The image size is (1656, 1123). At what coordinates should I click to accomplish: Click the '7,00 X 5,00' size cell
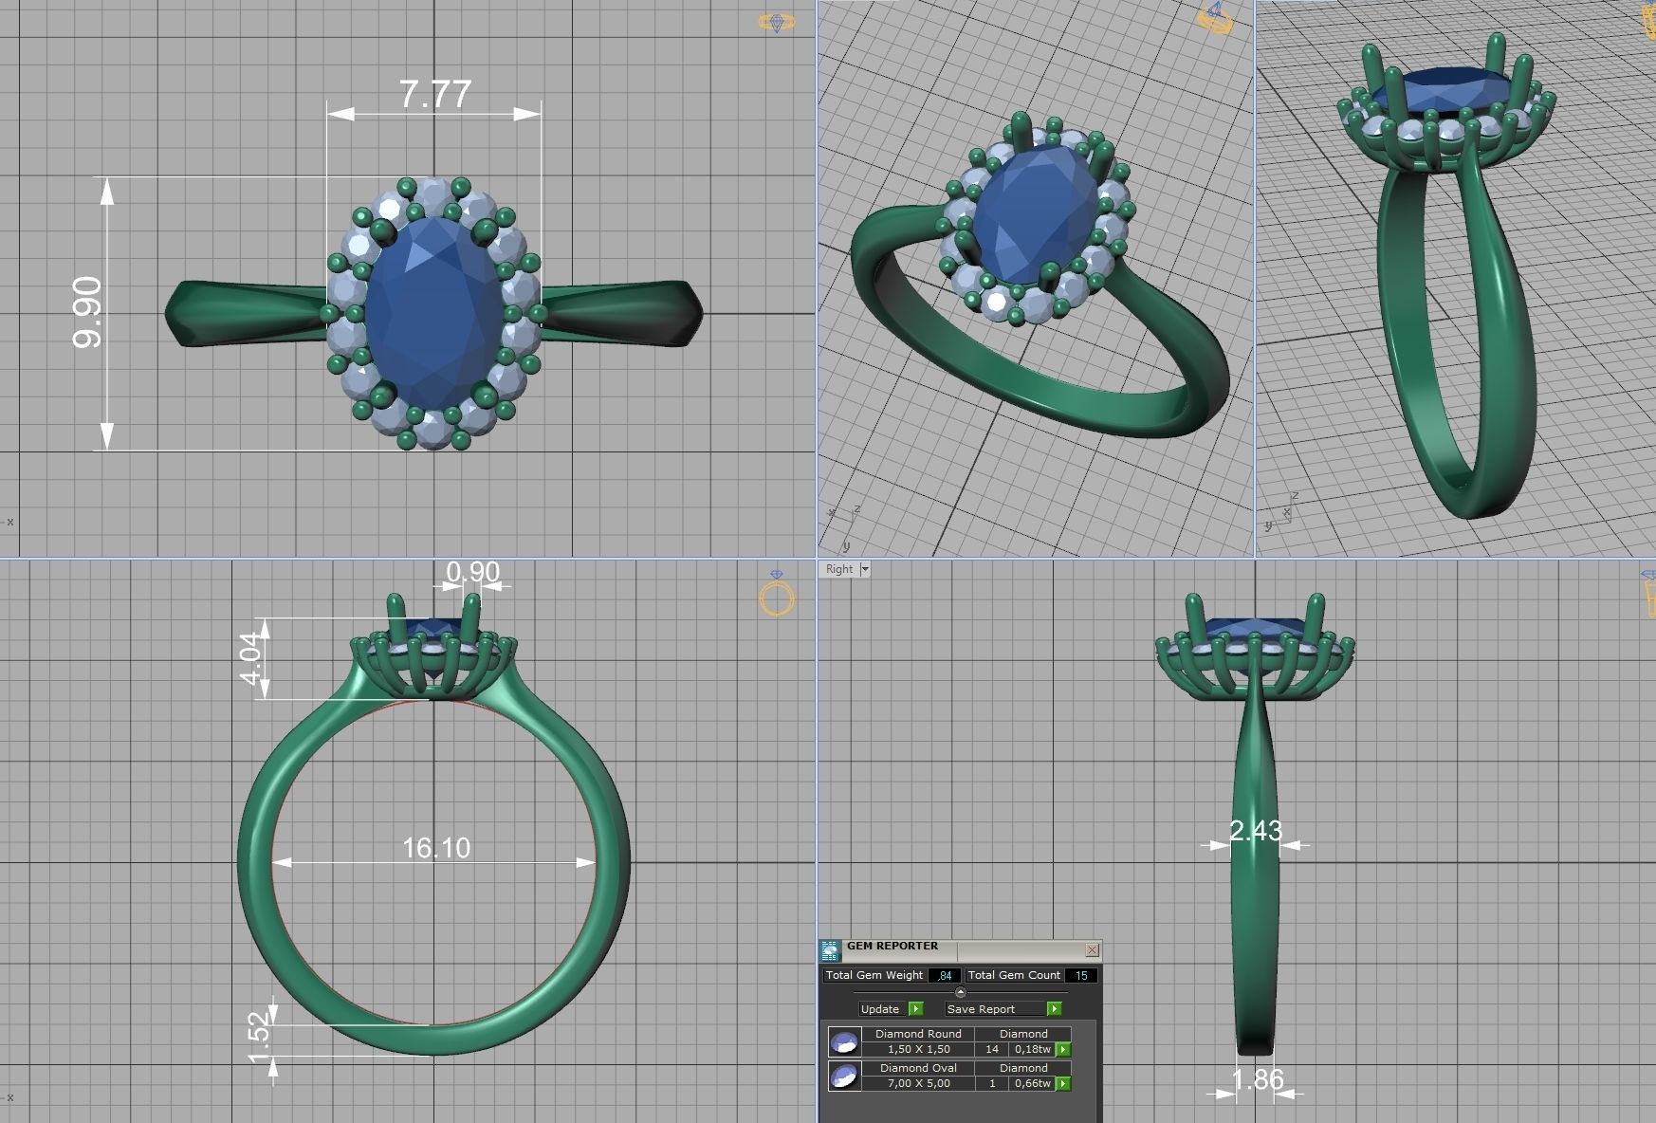coord(918,1083)
